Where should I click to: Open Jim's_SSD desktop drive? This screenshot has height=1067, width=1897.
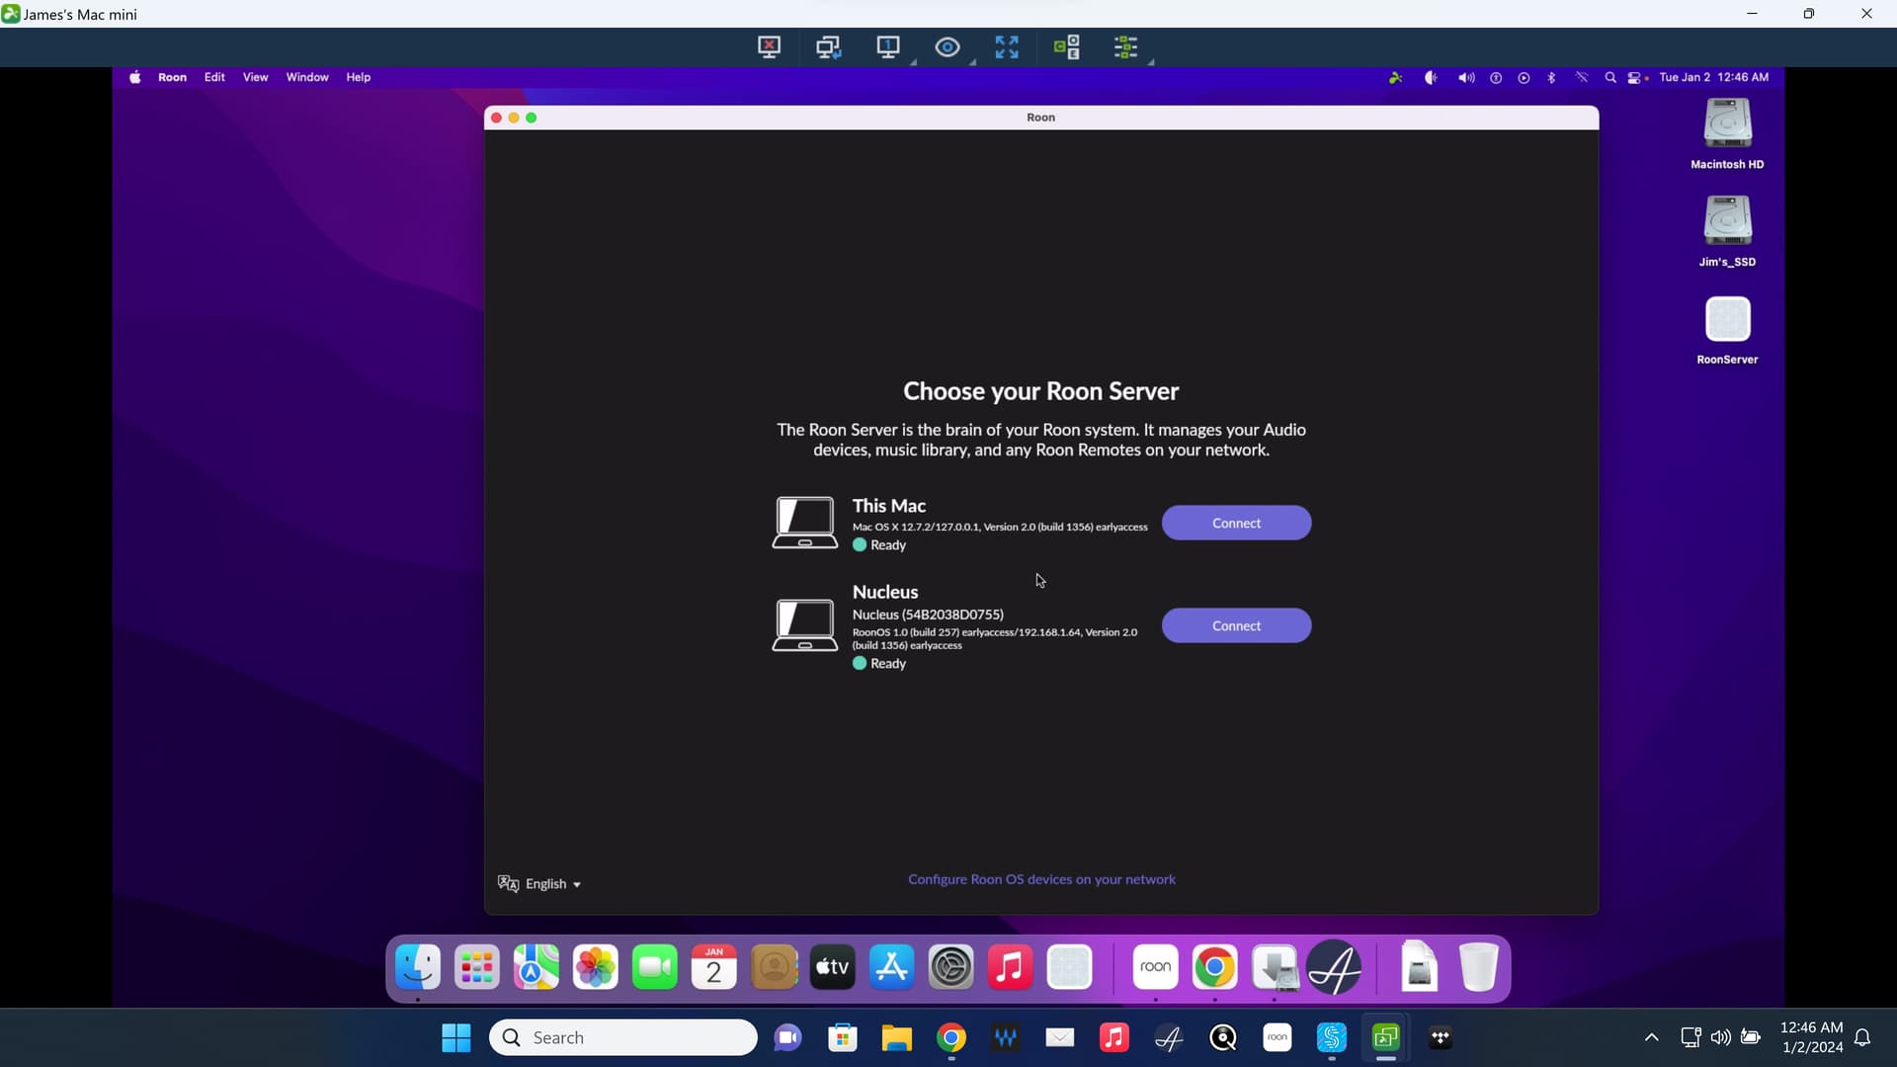[1727, 231]
